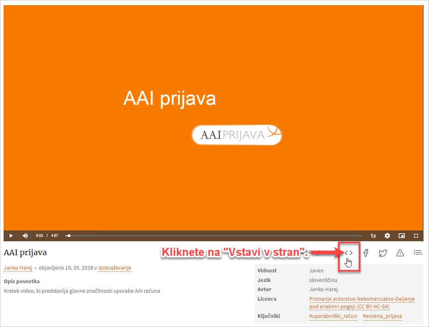This screenshot has height=327, width=429.
Task: Click the video frame area
Action: (x=213, y=118)
